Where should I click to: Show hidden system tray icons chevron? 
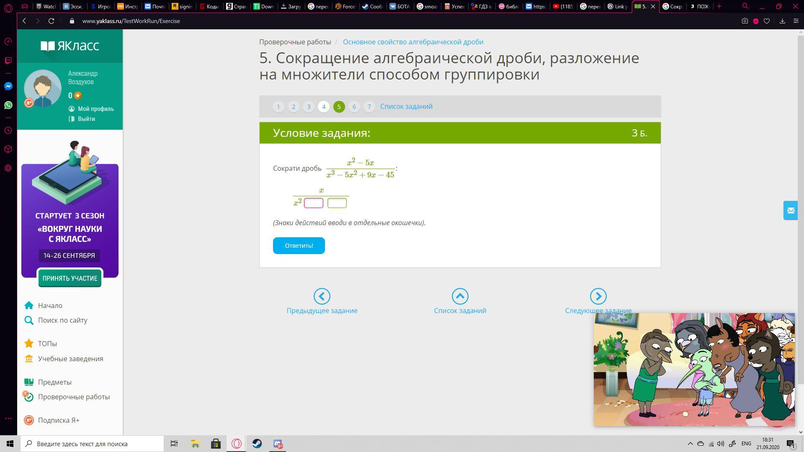click(x=690, y=444)
